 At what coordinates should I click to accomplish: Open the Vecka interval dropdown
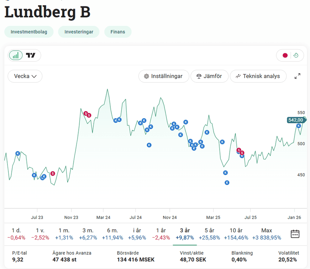[25, 76]
